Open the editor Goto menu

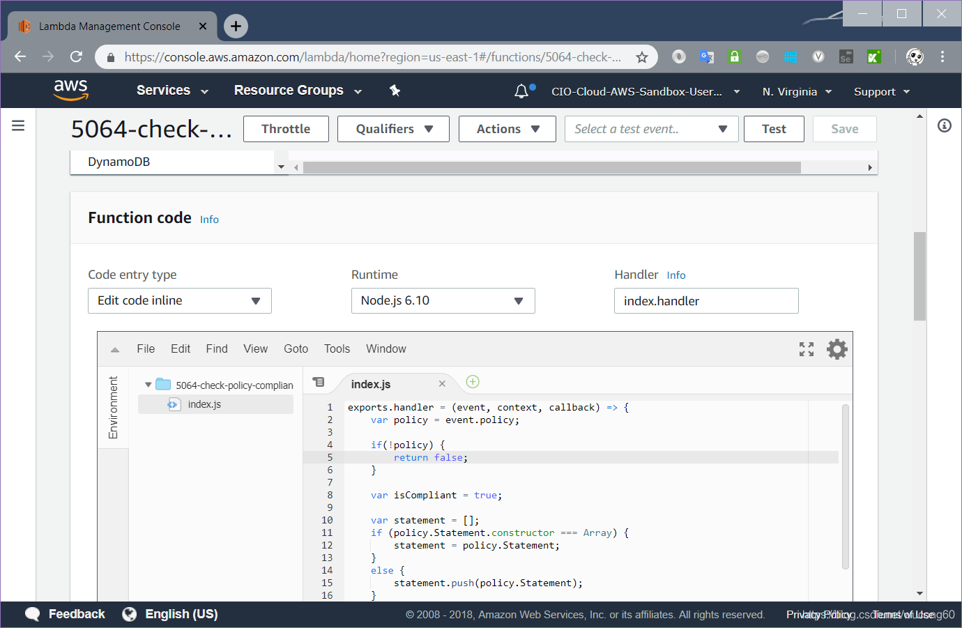click(296, 349)
